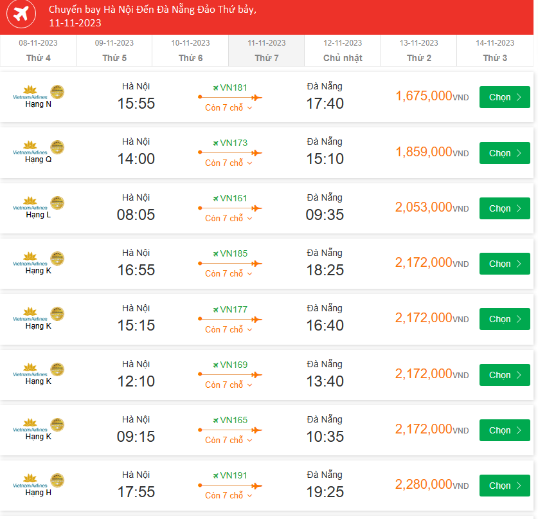Screen dimensions: 538x519
Task: Open the seats dropdown for flight VN191
Action: coord(229,495)
